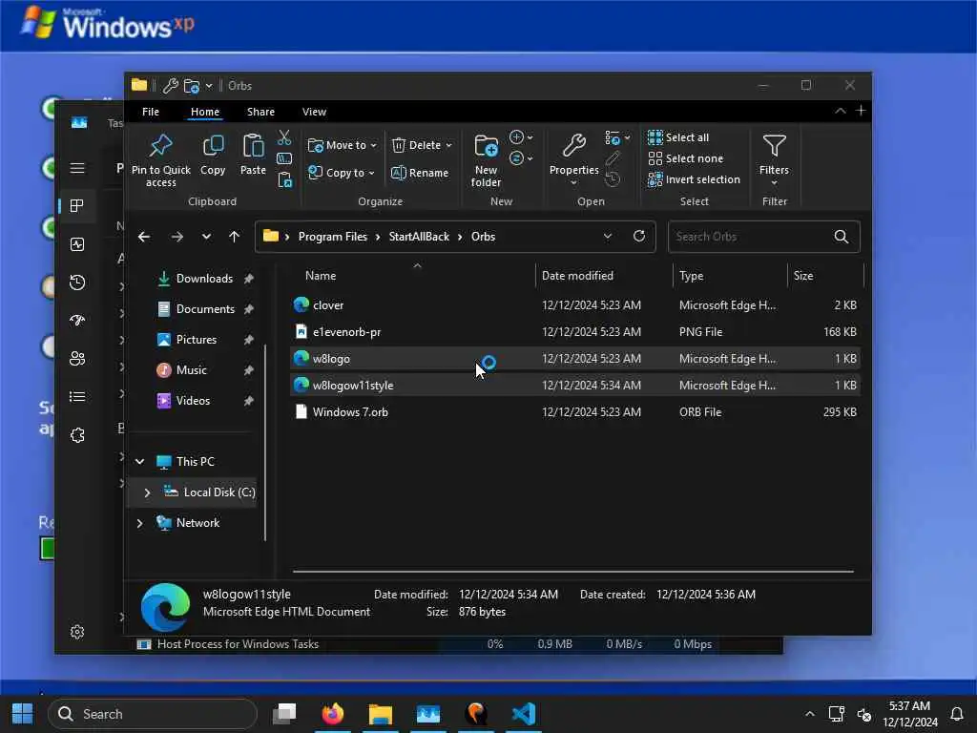This screenshot has height=733, width=977.
Task: Open Task Manager settings gear
Action: click(x=77, y=632)
